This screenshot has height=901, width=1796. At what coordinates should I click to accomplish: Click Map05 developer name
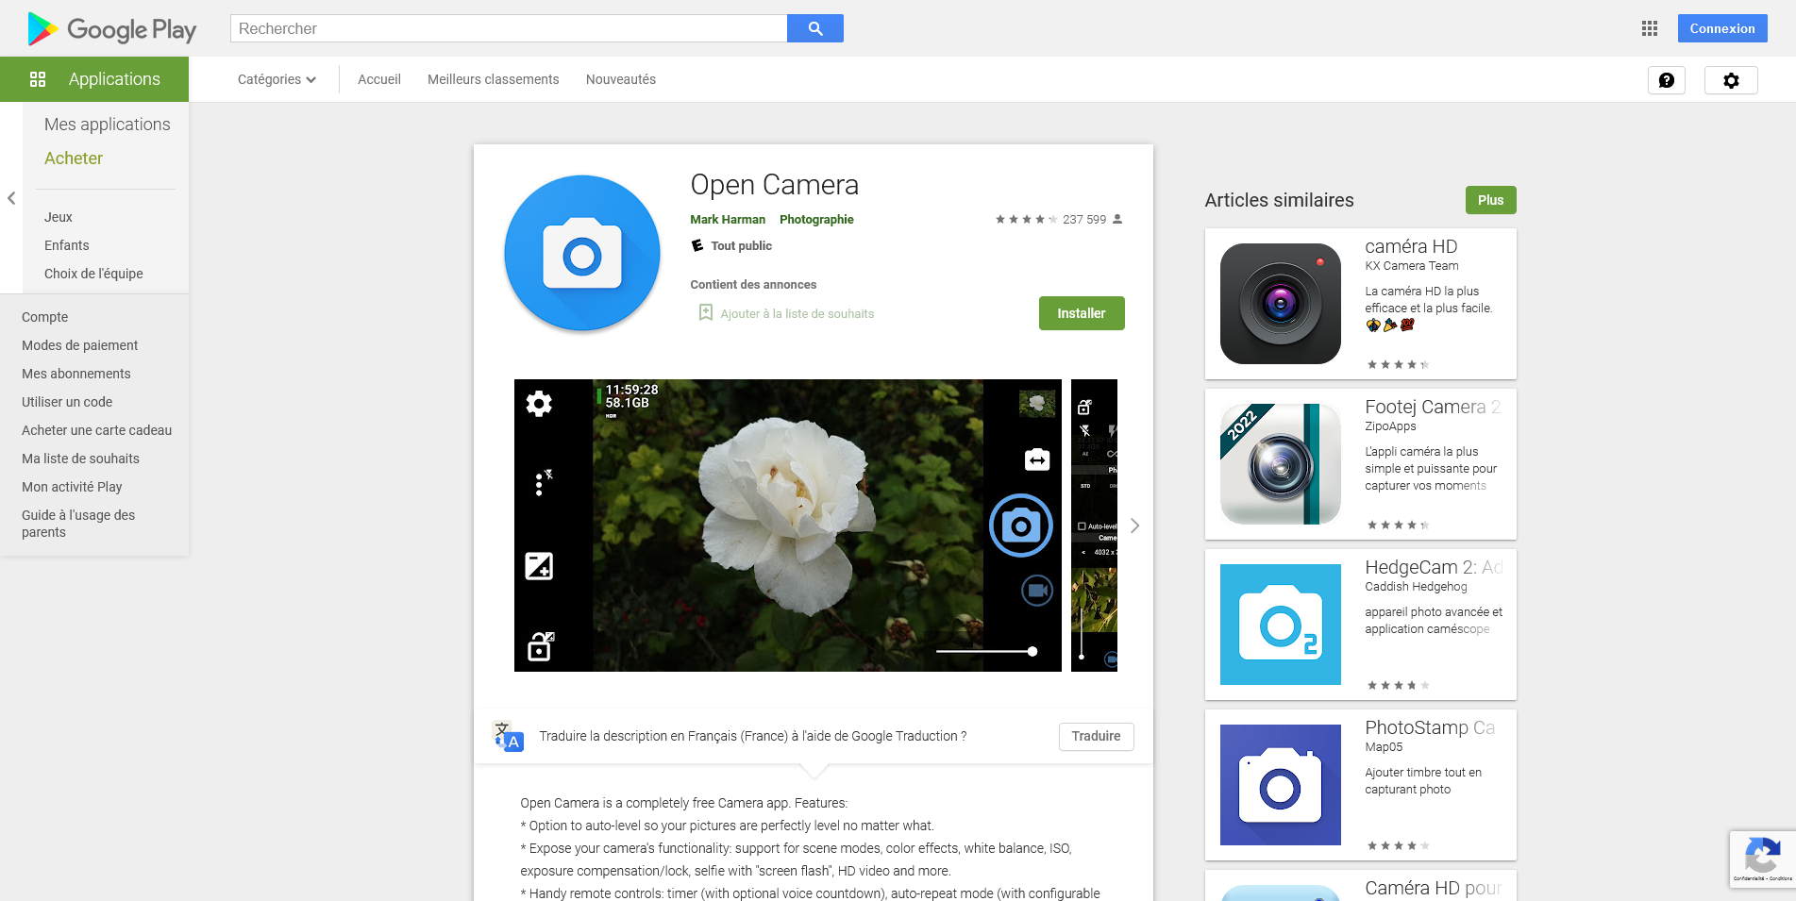(1384, 747)
